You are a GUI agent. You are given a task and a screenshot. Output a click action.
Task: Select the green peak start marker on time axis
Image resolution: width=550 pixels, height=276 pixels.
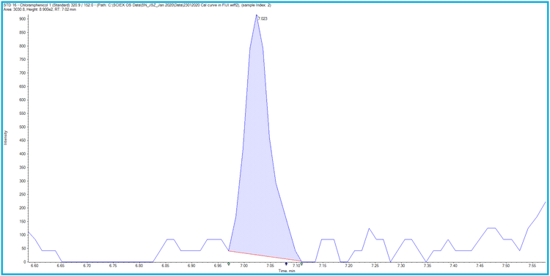click(x=229, y=264)
